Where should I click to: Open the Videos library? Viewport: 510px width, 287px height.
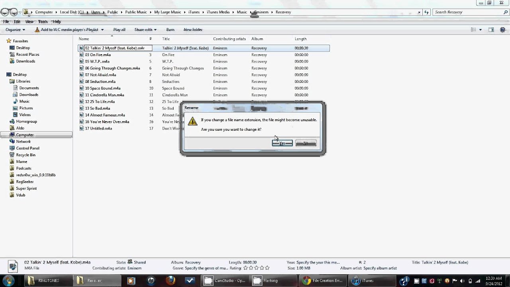[x=25, y=115]
